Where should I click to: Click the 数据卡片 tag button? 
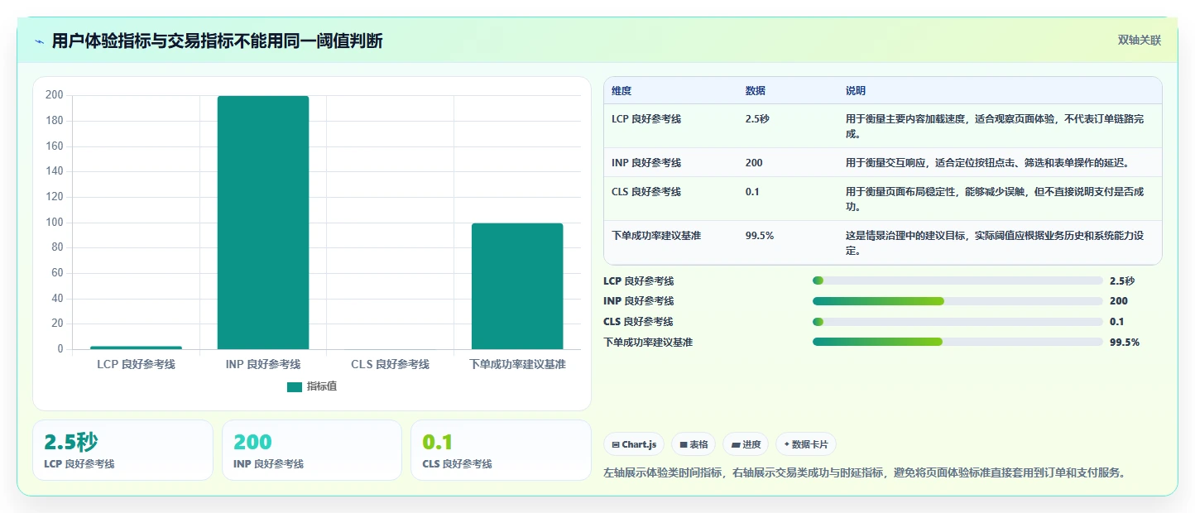tap(806, 444)
